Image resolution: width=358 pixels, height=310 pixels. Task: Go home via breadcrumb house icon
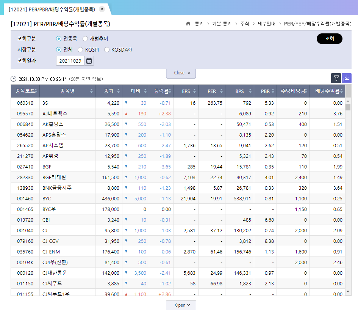pyautogui.click(x=188, y=24)
